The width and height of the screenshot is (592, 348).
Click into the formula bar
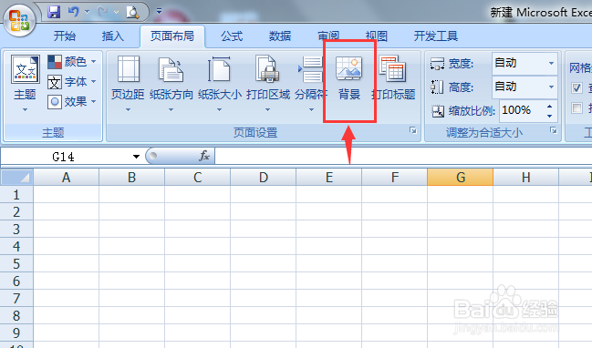pyautogui.click(x=403, y=156)
